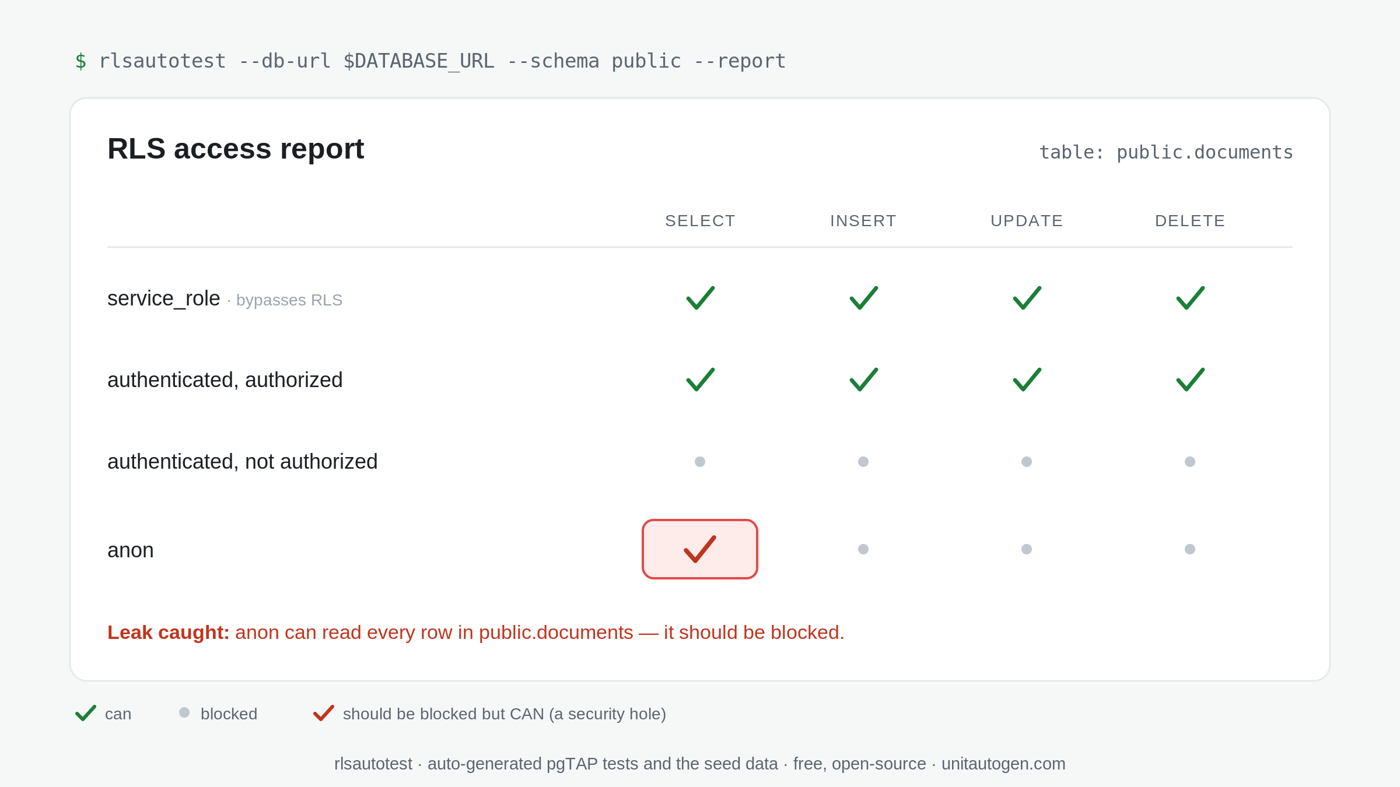This screenshot has width=1400, height=787.
Task: Click the anon UPDATE blocked dot
Action: tap(1027, 549)
